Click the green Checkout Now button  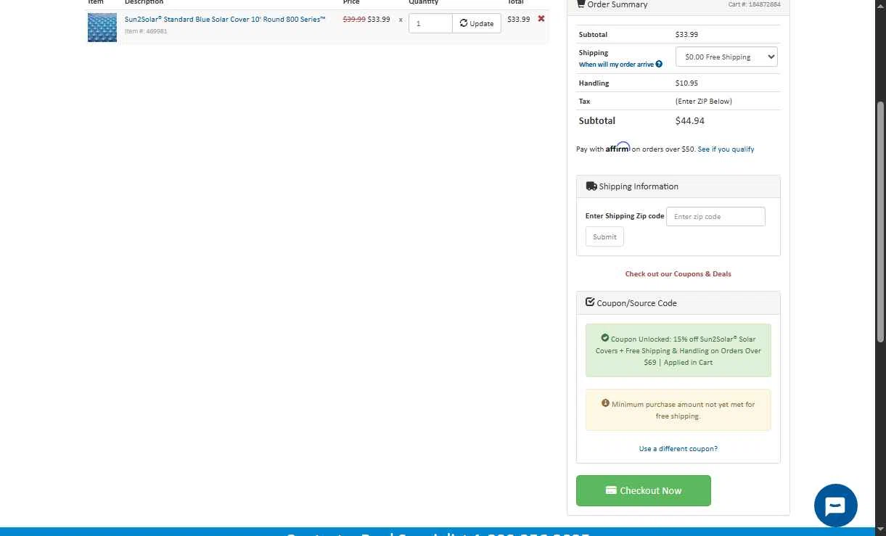(x=643, y=490)
